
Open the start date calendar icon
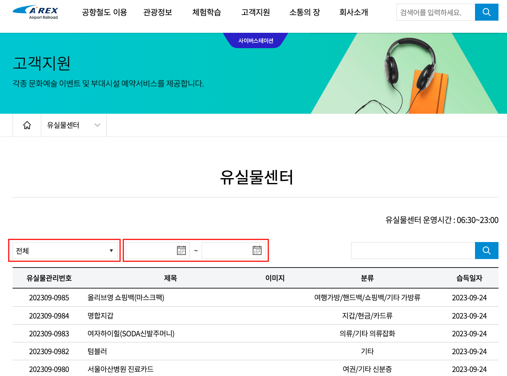coord(181,251)
